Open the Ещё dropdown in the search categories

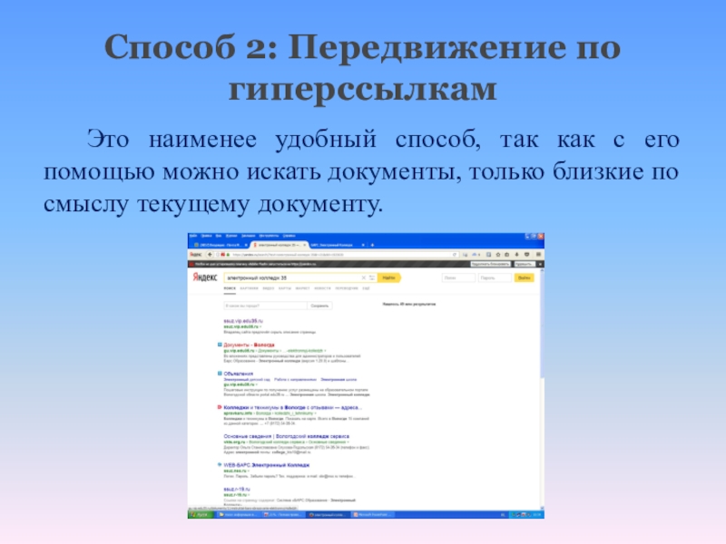366,288
